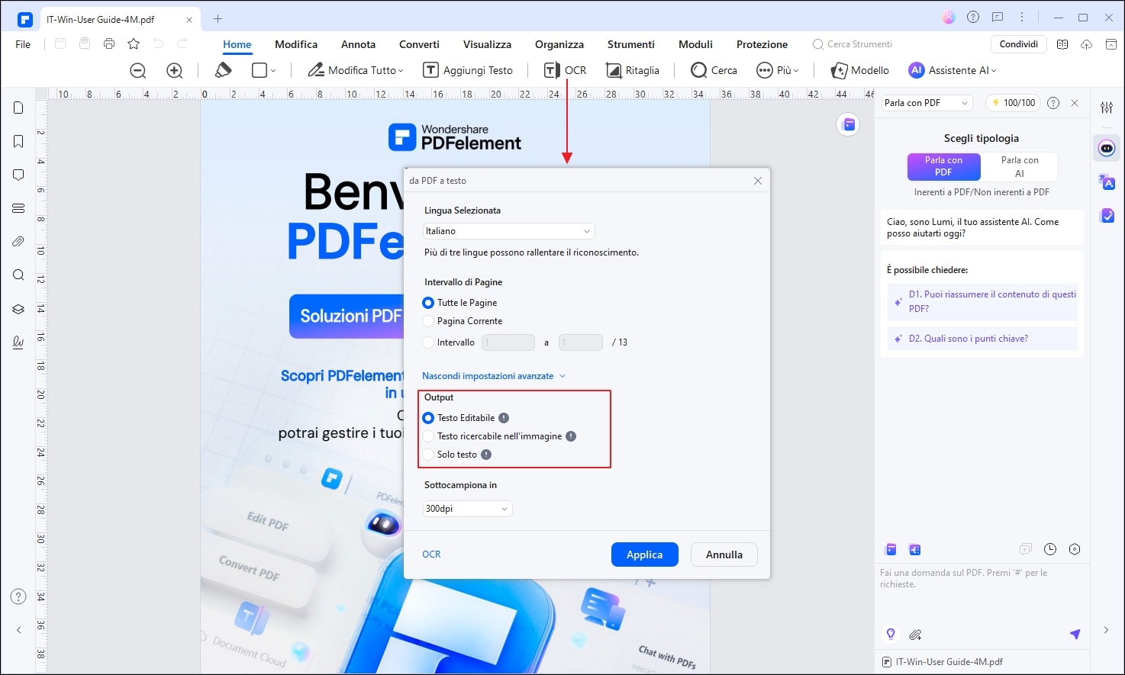
Task: Switch to Parla con AI mode
Action: tap(1019, 166)
